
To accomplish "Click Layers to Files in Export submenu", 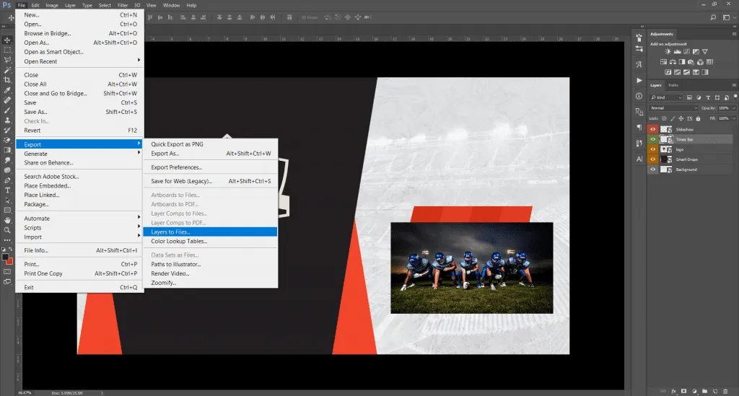I will (x=171, y=232).
